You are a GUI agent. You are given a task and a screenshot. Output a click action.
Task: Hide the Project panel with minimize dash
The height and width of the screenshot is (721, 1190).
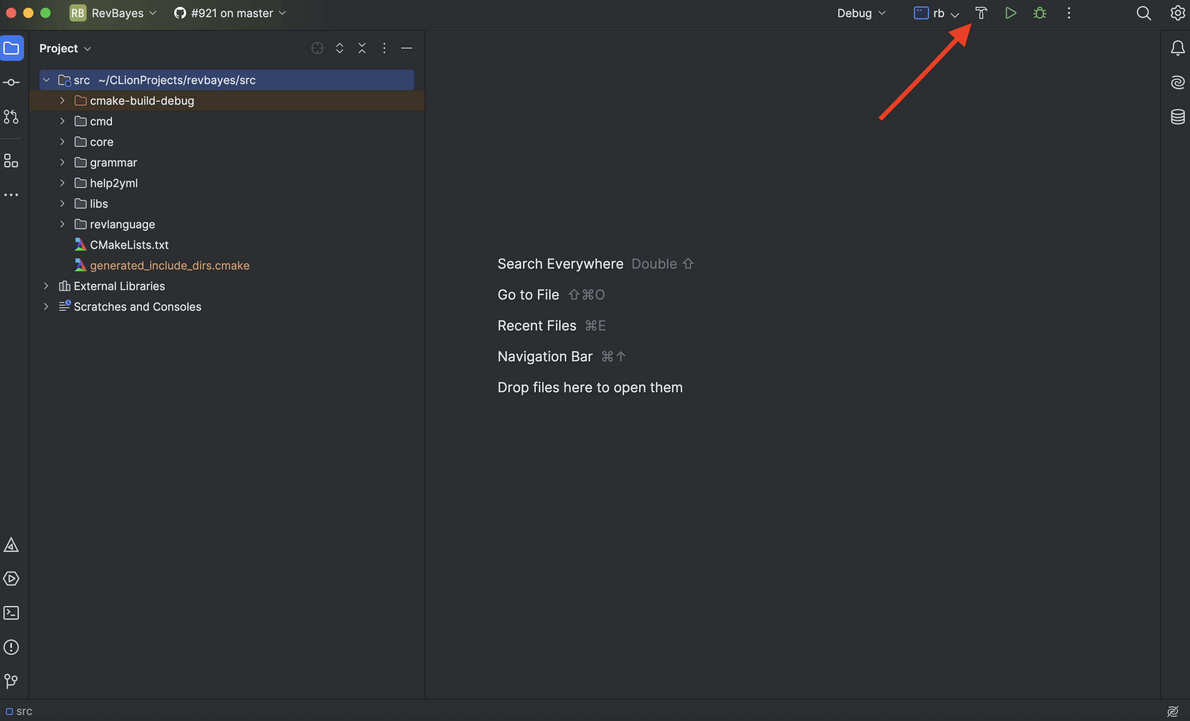(407, 48)
